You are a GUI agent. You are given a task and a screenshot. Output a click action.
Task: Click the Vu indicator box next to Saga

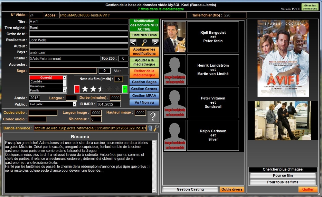tap(125, 71)
